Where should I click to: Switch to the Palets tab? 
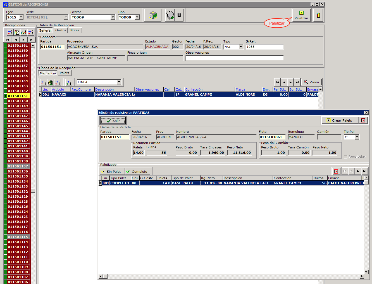pos(65,73)
